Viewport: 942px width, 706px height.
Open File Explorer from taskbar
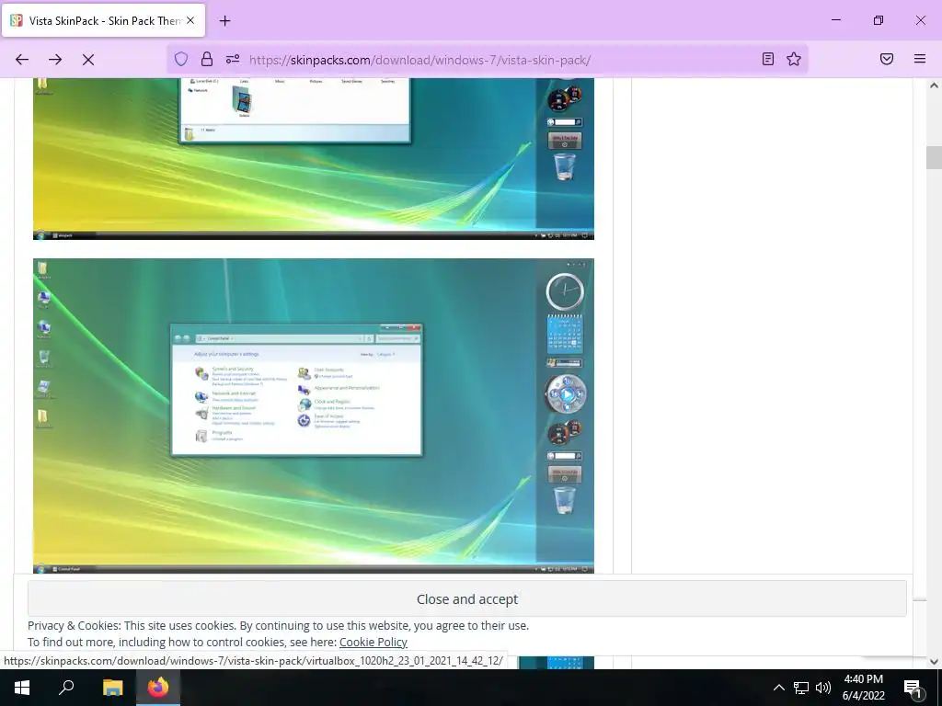(112, 688)
